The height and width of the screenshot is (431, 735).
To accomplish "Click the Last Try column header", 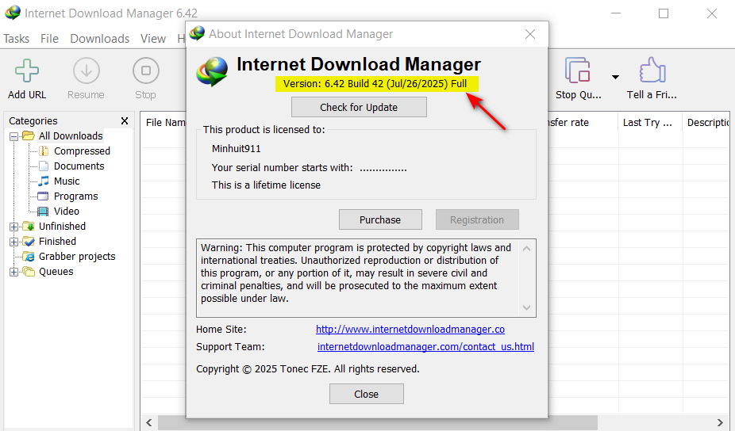I will [x=648, y=123].
